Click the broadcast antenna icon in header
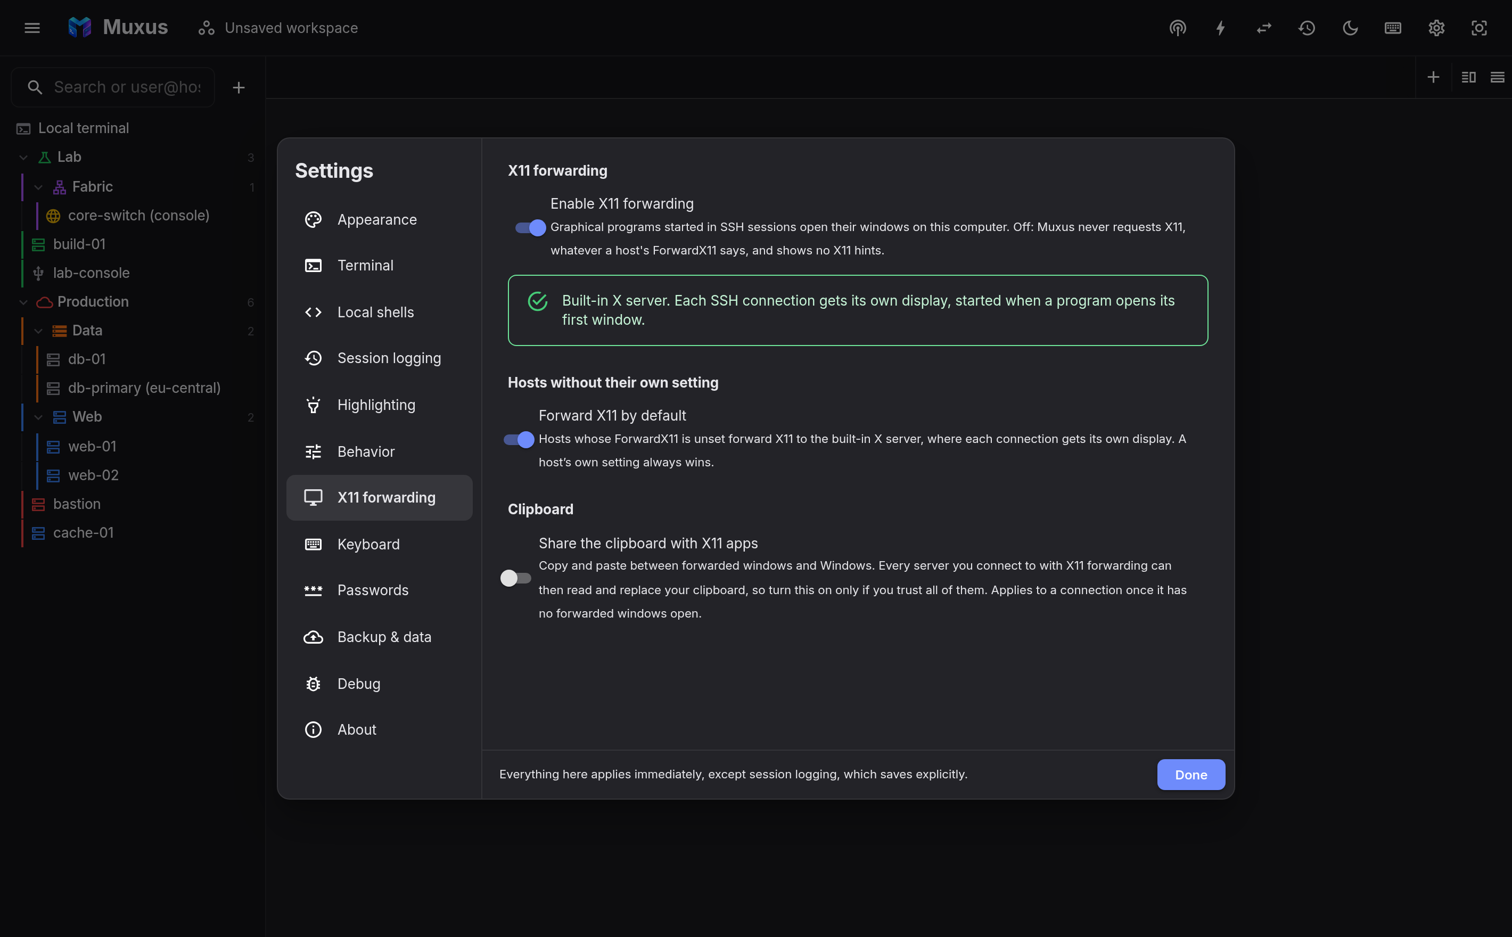This screenshot has width=1512, height=937. coord(1177,28)
